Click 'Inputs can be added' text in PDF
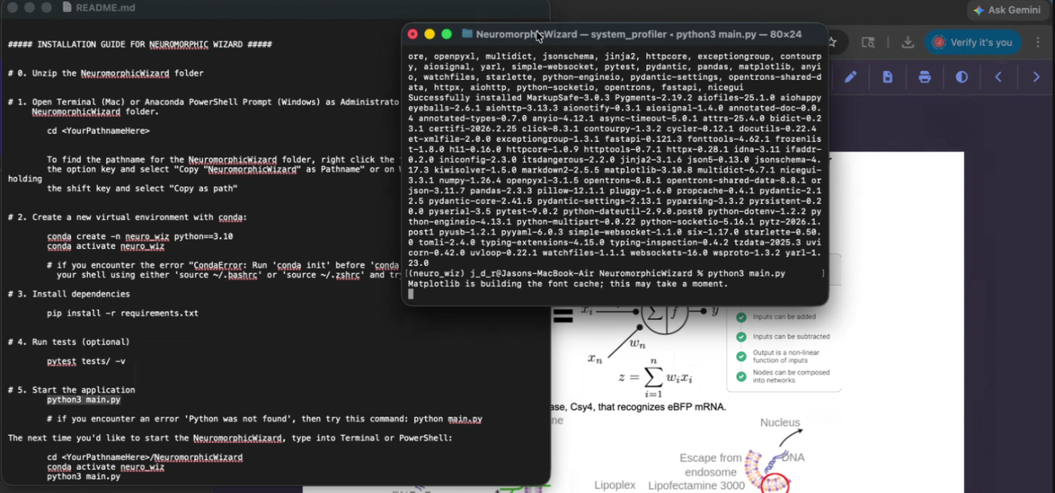1055x493 pixels. pyautogui.click(x=784, y=317)
